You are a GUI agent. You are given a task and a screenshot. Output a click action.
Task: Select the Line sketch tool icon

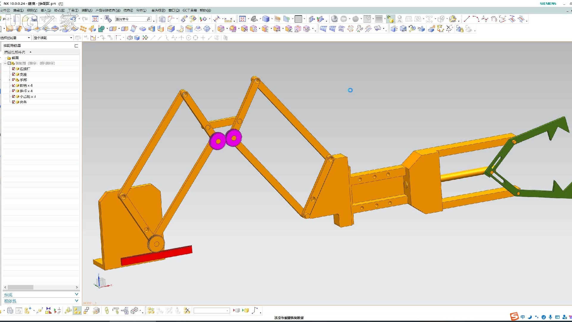[x=467, y=19]
